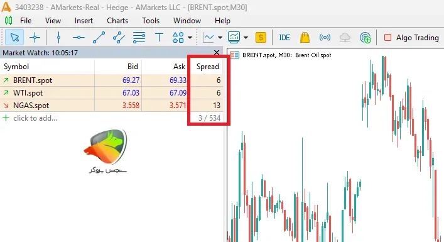Draw a vertical line
444x242 pixels.
(58, 38)
